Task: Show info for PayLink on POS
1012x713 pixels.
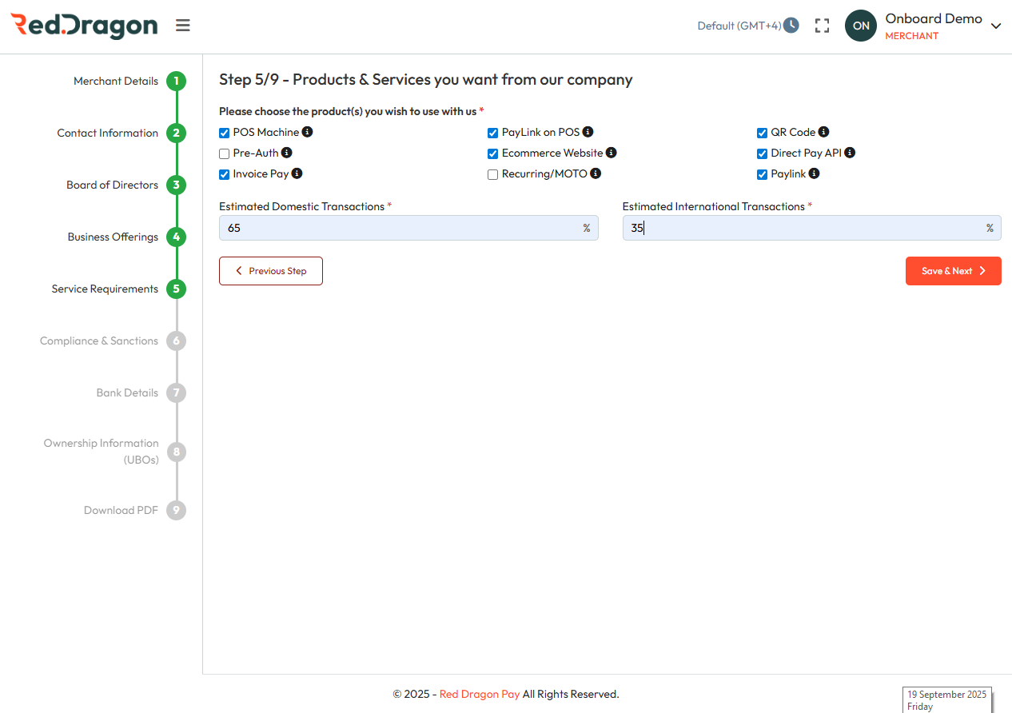Action: pos(588,132)
